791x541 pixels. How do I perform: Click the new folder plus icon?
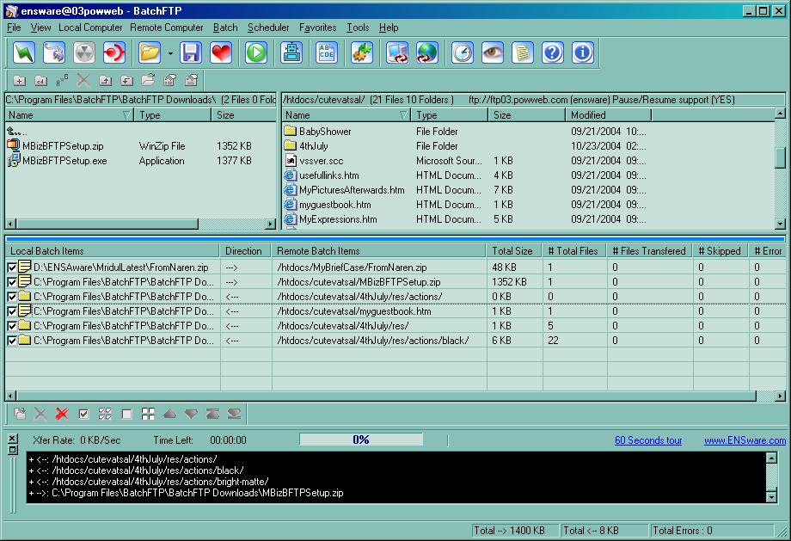(x=20, y=80)
